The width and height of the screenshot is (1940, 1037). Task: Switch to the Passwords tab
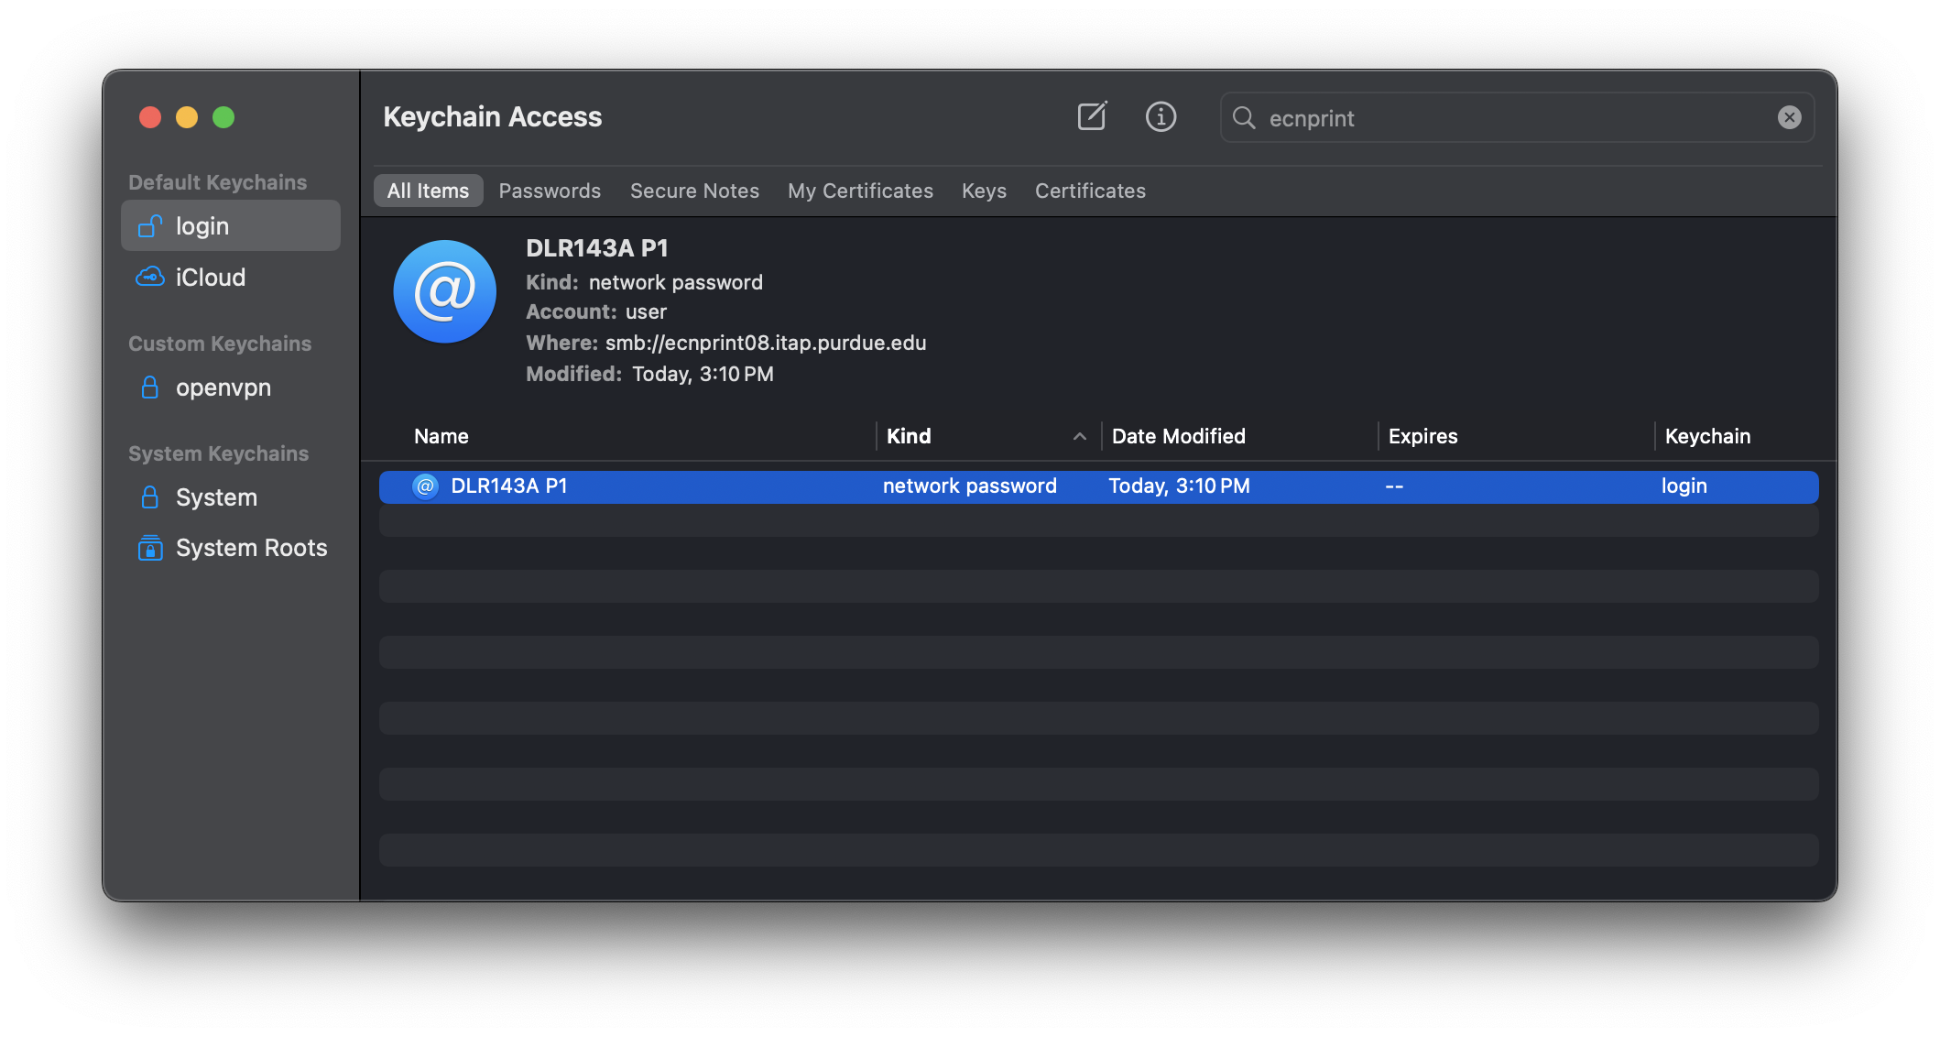[x=550, y=191]
